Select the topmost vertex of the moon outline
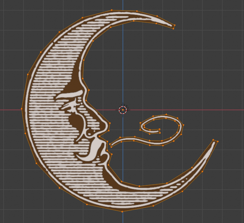244x223 pixels. pyautogui.click(x=112, y=10)
